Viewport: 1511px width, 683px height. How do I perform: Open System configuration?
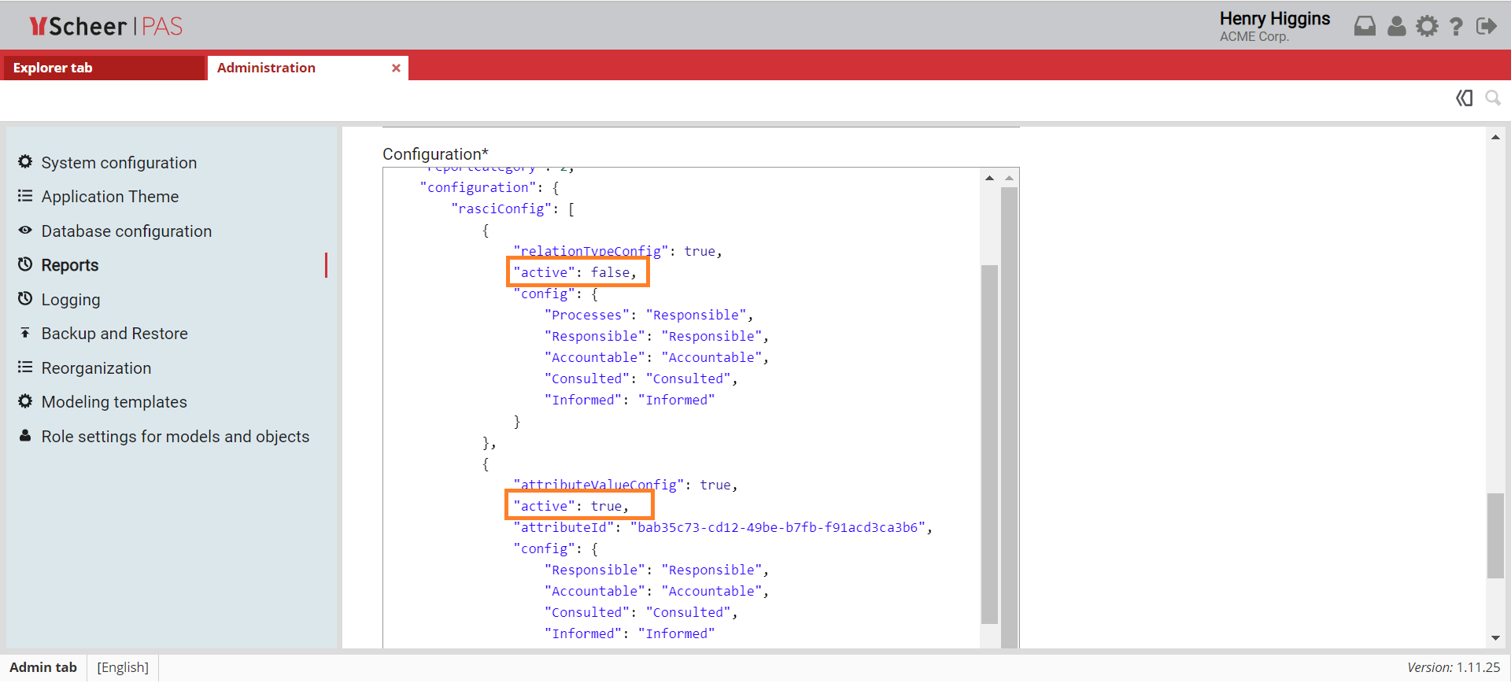(119, 163)
